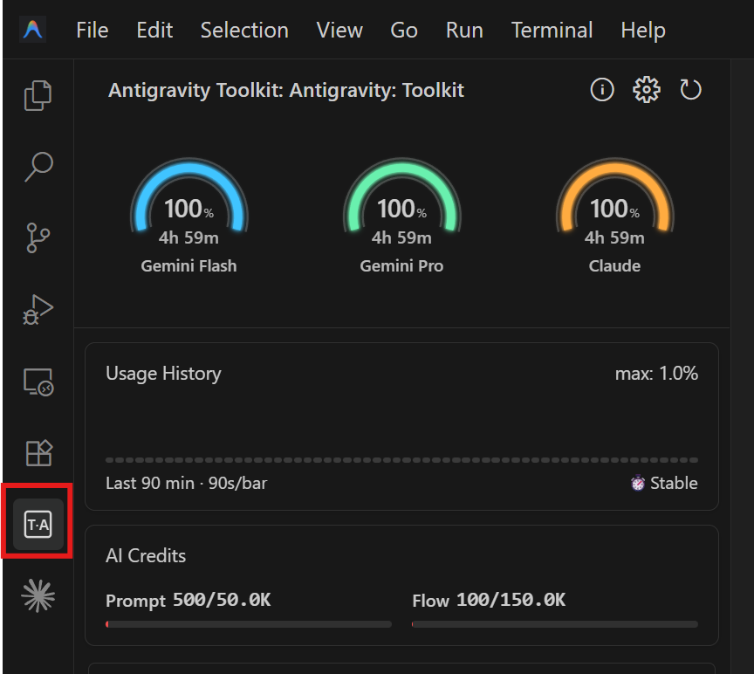Click the Flow credits progress bar
This screenshot has height=674, width=754.
(554, 624)
